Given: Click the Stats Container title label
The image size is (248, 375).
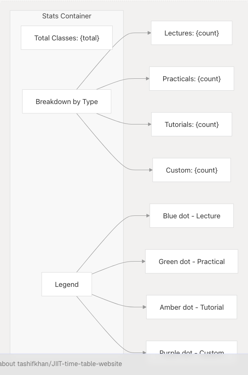Looking at the screenshot, I should pyautogui.click(x=66, y=16).
